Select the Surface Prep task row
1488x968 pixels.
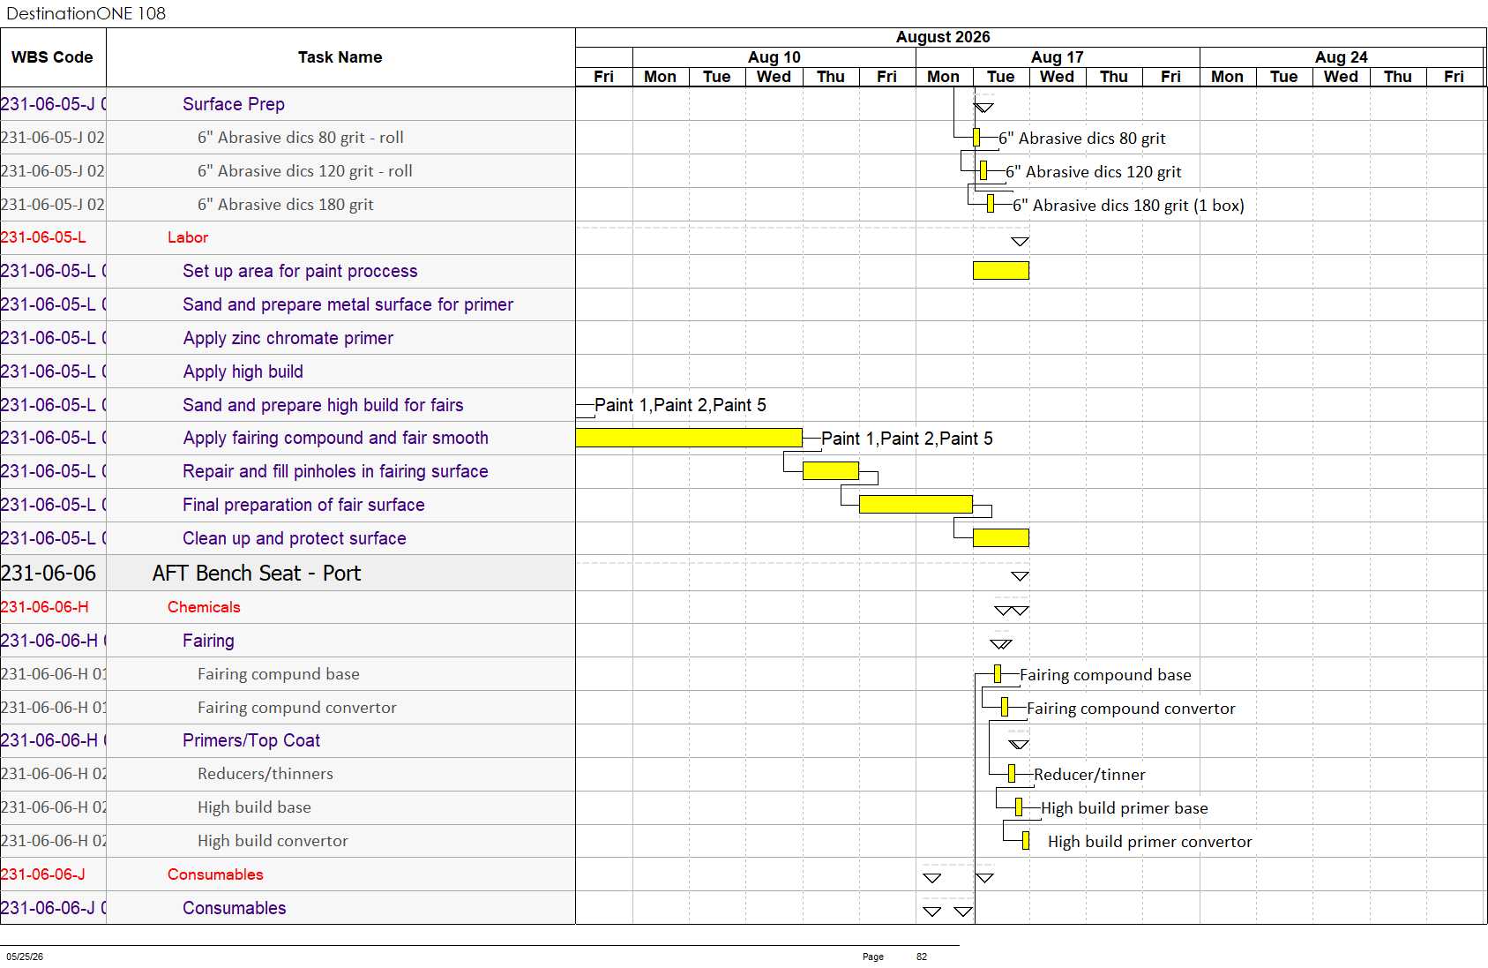point(288,104)
